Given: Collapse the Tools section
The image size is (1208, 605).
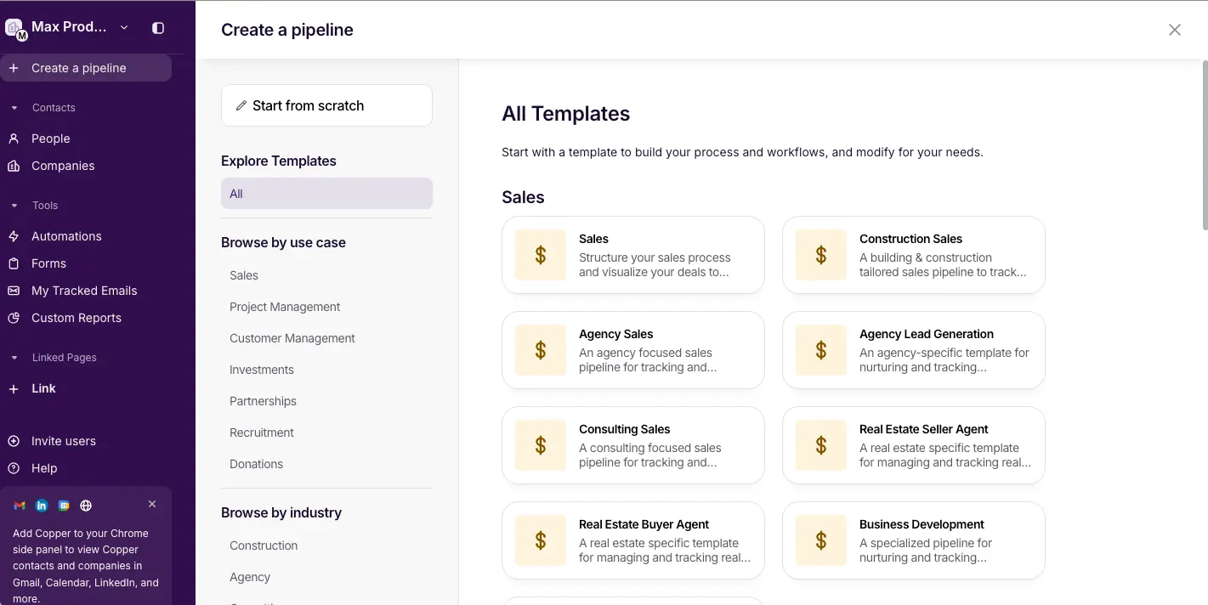Looking at the screenshot, I should (13, 205).
